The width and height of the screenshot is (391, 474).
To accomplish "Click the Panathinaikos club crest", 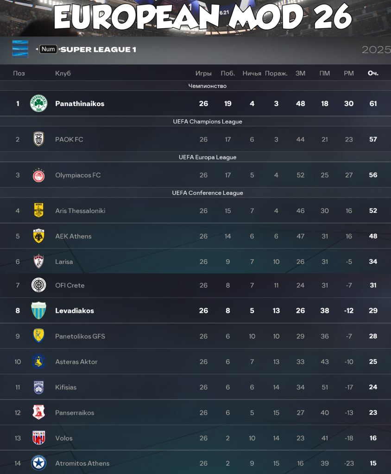I will click(x=38, y=103).
